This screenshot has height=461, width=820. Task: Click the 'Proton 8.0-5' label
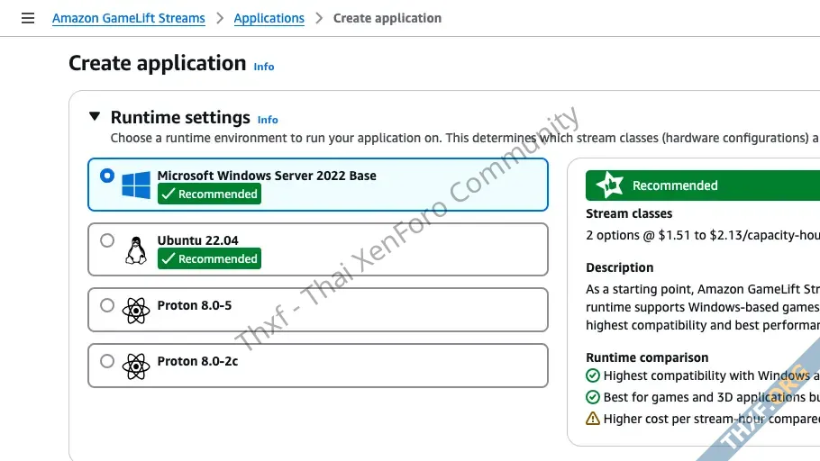coord(195,305)
